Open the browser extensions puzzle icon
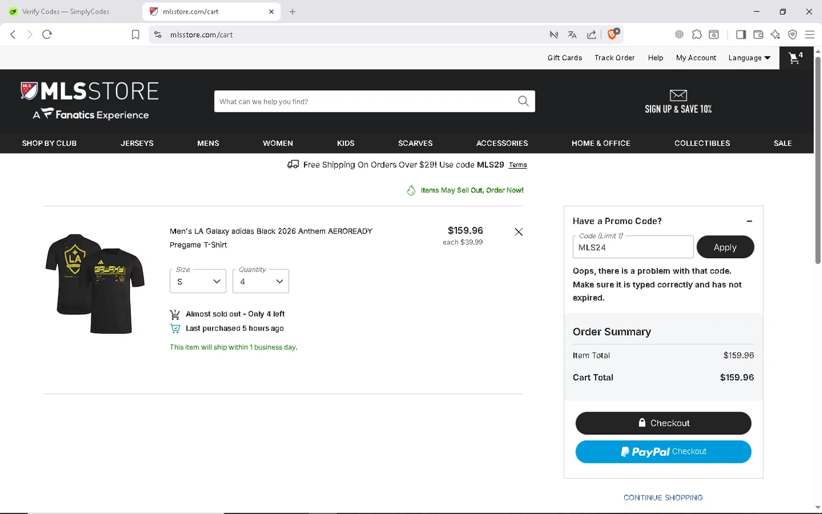The height and width of the screenshot is (514, 822). pos(697,35)
